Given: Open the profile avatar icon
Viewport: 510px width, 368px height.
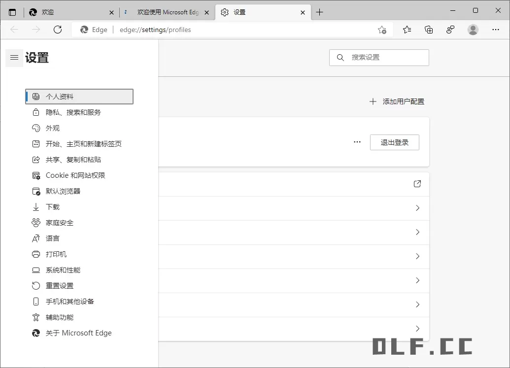Looking at the screenshot, I should point(473,30).
